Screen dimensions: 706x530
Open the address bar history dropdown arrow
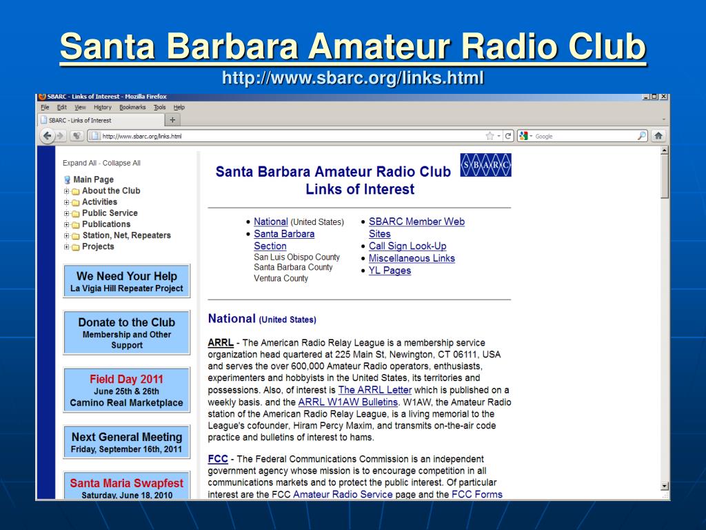click(x=499, y=136)
